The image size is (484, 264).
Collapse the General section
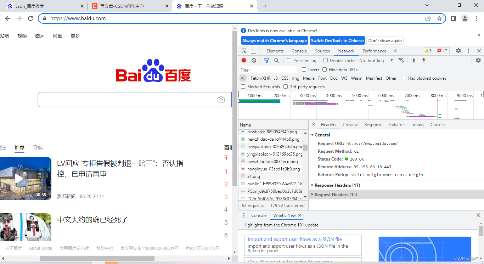pyautogui.click(x=313, y=135)
